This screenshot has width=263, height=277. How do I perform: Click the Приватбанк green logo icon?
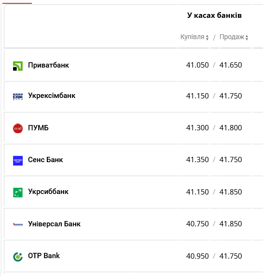[18, 66]
